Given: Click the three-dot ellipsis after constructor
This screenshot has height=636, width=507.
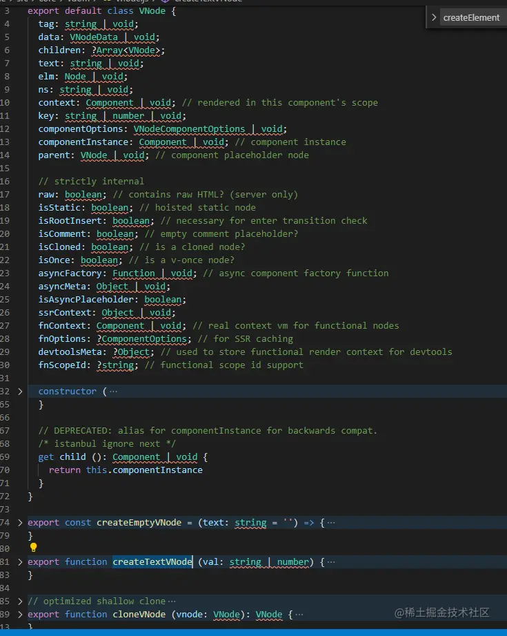Looking at the screenshot, I should pos(114,392).
